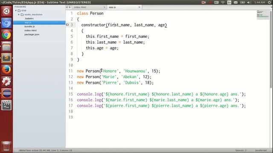Click ${pierre.age} on line 17
273x153 pixels.
(x=214, y=106)
